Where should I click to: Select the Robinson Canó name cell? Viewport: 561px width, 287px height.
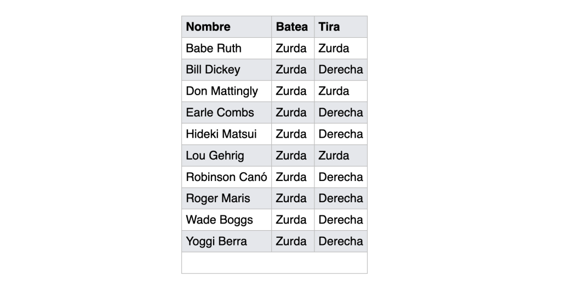(227, 177)
